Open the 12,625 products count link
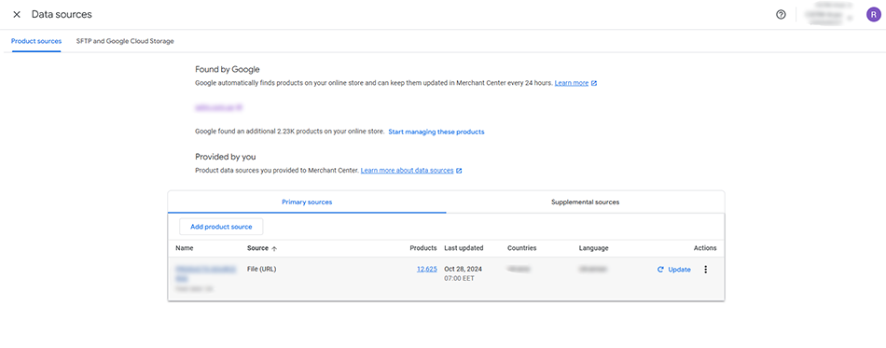 tap(426, 270)
